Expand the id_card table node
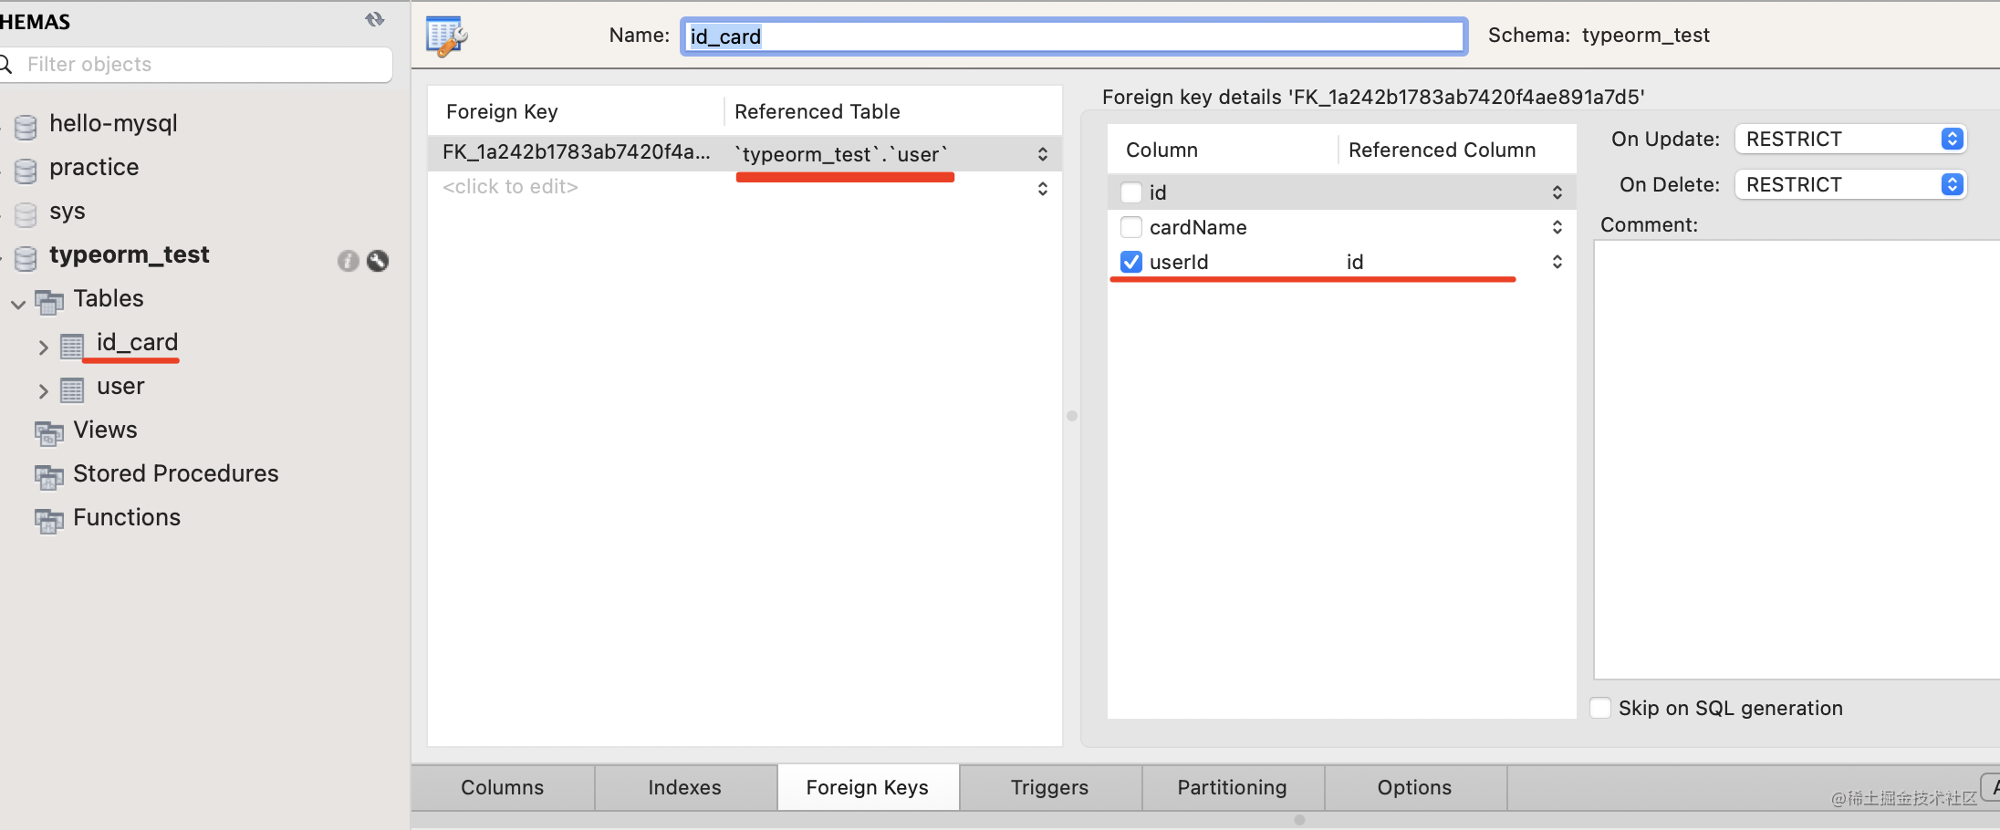The height and width of the screenshot is (830, 2000). click(x=43, y=347)
